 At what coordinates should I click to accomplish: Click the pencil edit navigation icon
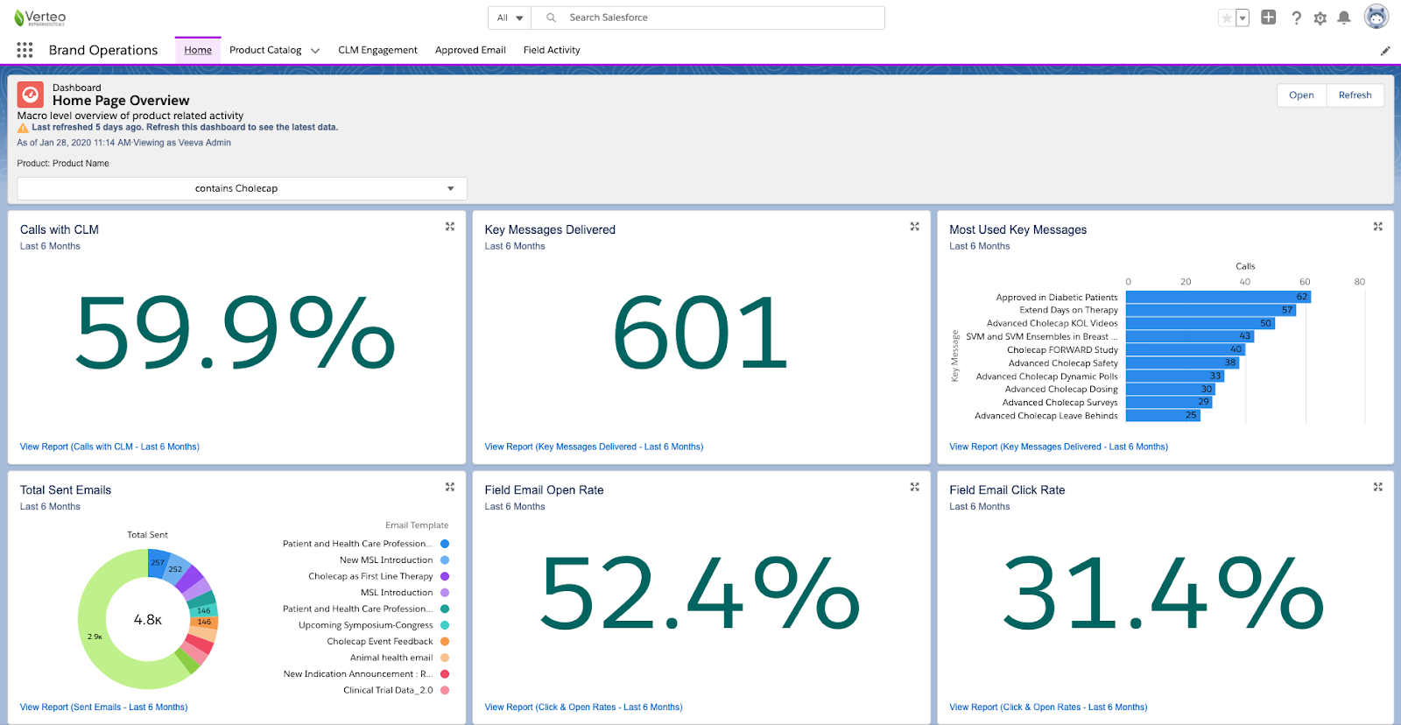pyautogui.click(x=1385, y=51)
